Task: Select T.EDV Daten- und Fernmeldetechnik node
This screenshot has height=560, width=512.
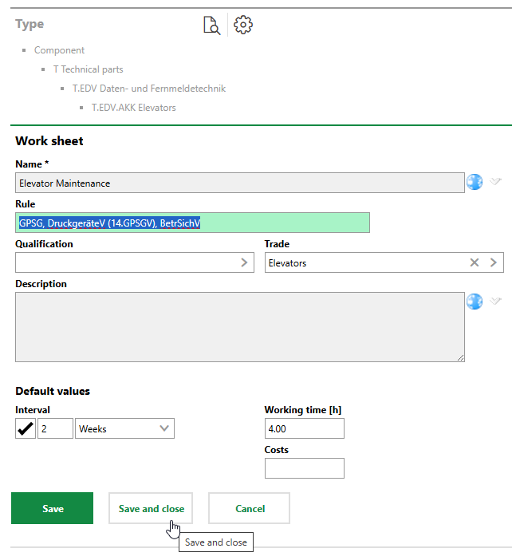Action: (x=148, y=89)
